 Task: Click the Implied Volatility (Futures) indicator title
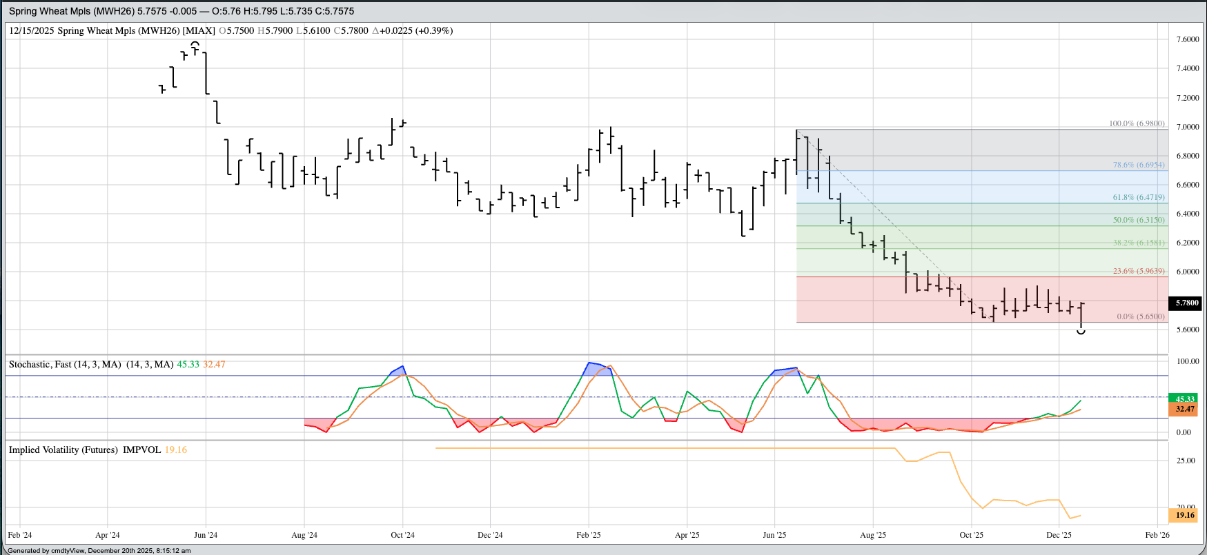point(63,450)
